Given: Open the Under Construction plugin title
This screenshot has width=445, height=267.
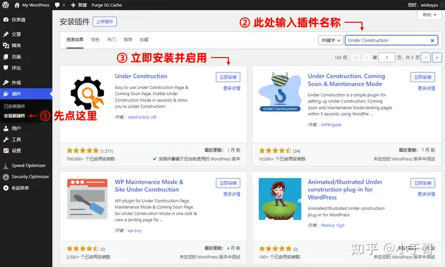Looking at the screenshot, I should 141,76.
